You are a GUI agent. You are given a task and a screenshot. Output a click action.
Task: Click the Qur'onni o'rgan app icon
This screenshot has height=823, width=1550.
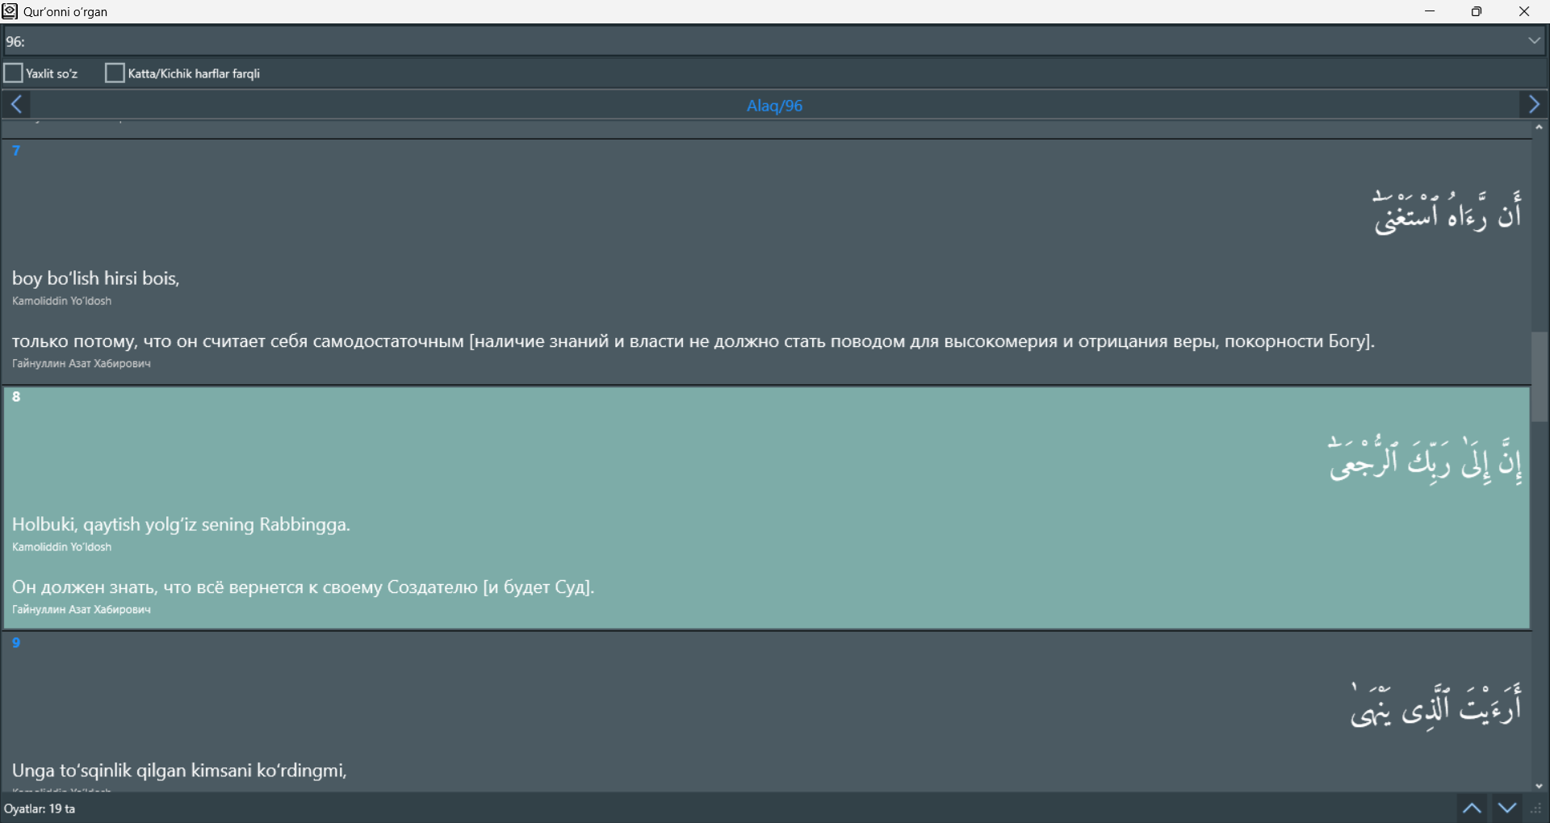point(10,11)
